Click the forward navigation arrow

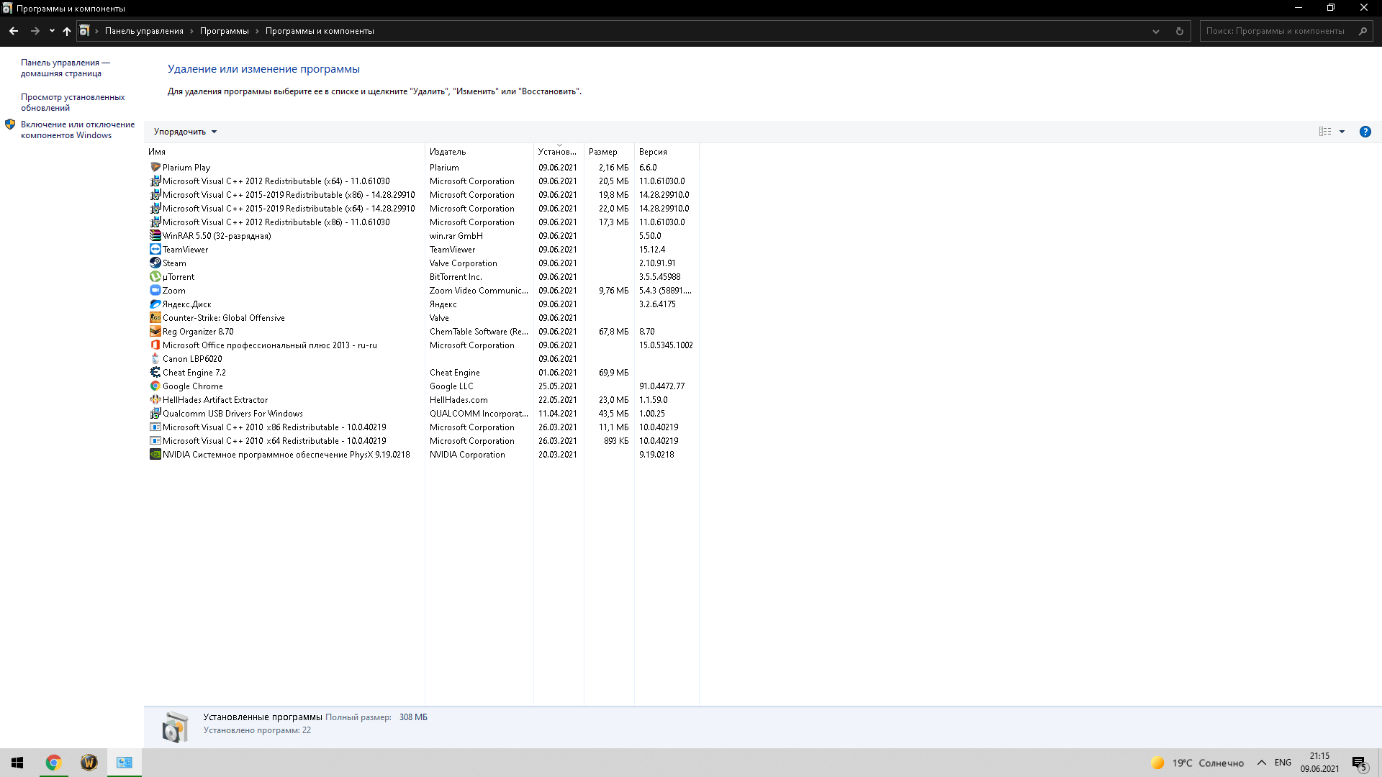[35, 31]
